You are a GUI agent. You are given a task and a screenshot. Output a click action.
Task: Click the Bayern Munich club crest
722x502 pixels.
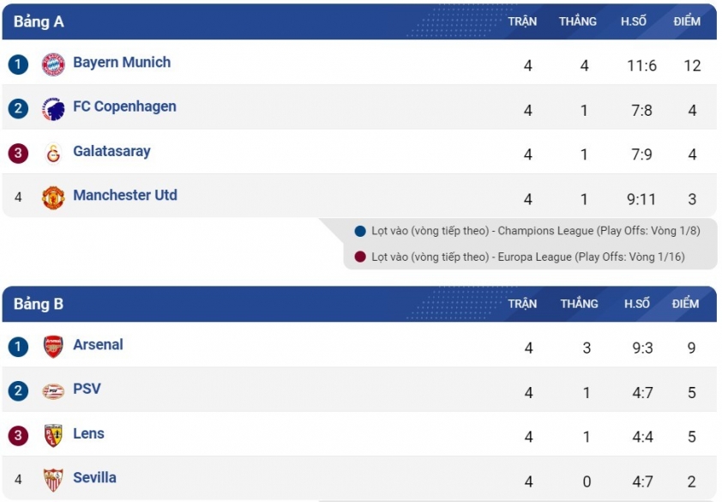click(53, 64)
